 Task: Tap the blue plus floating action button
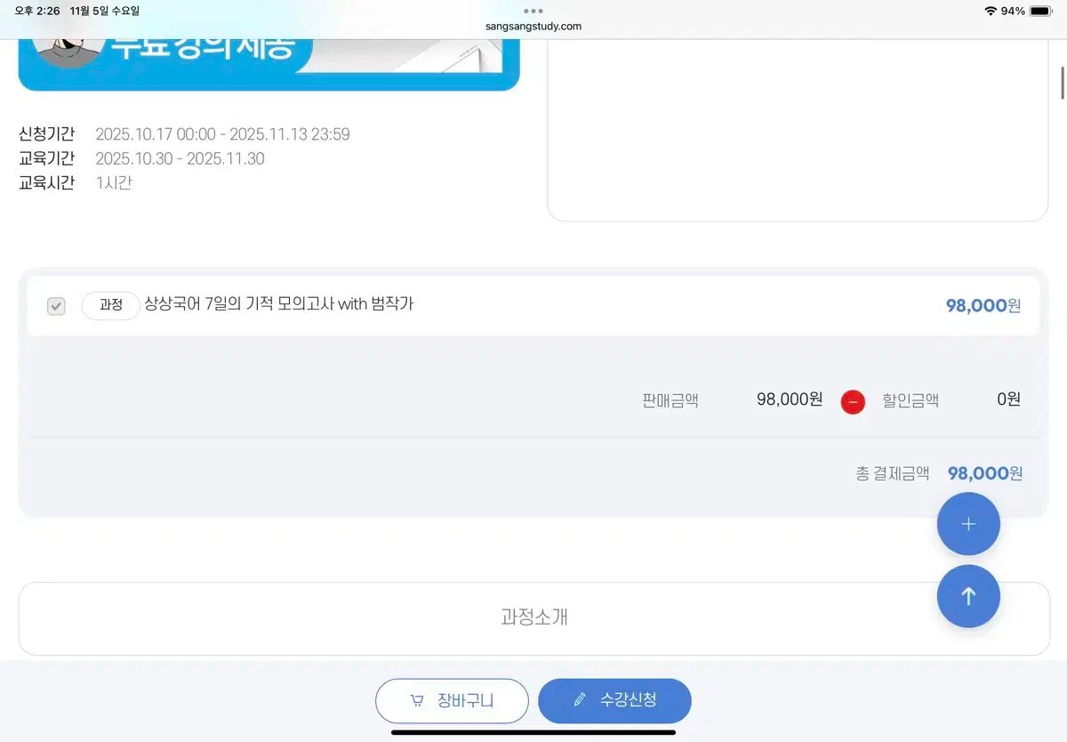tap(968, 524)
